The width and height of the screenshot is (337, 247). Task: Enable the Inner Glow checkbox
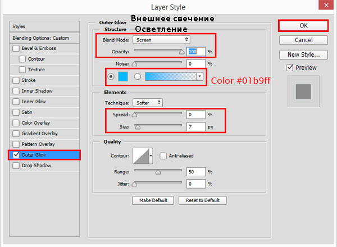click(x=16, y=102)
